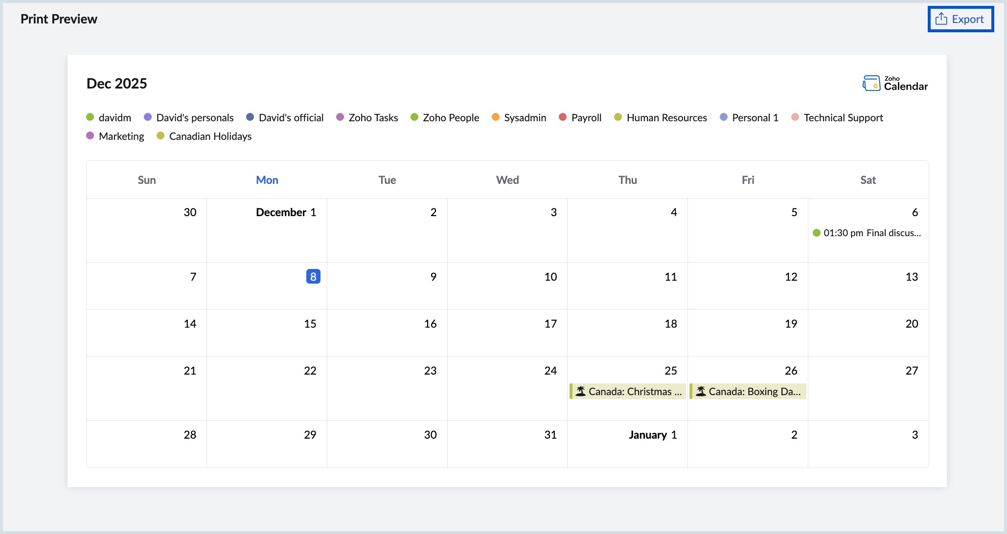Click the purple dot beside Zoho Tasks
This screenshot has height=534, width=1007.
tap(340, 117)
